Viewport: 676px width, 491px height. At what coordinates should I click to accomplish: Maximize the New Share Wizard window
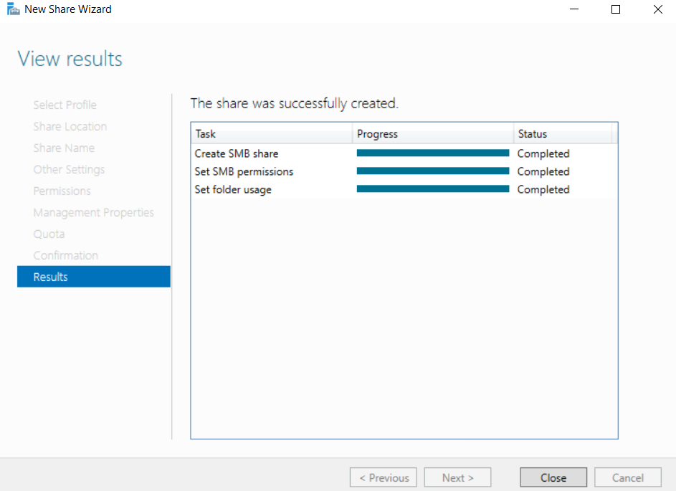pyautogui.click(x=616, y=10)
